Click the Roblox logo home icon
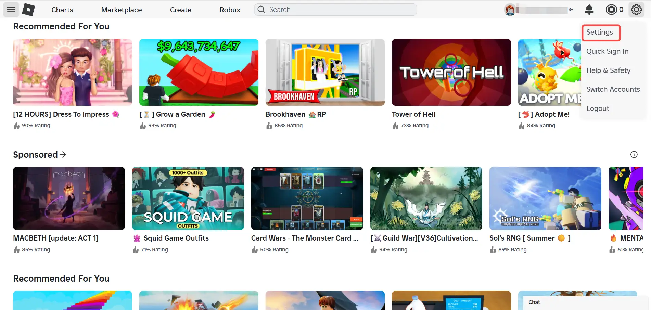The width and height of the screenshot is (651, 310). (28, 10)
